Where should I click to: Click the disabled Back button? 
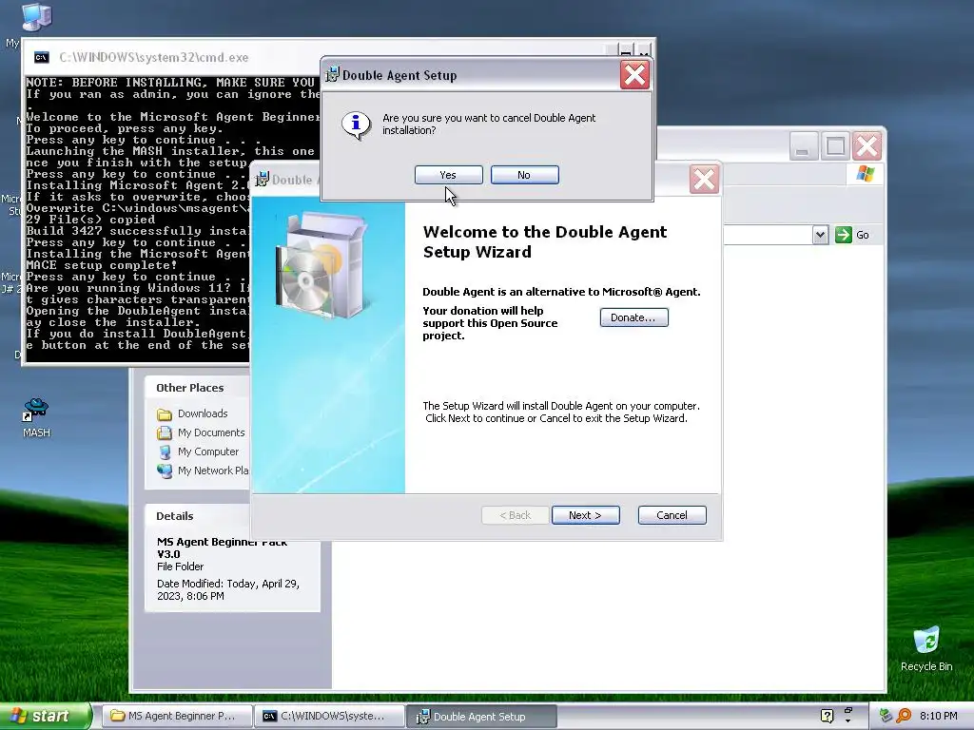(x=515, y=515)
